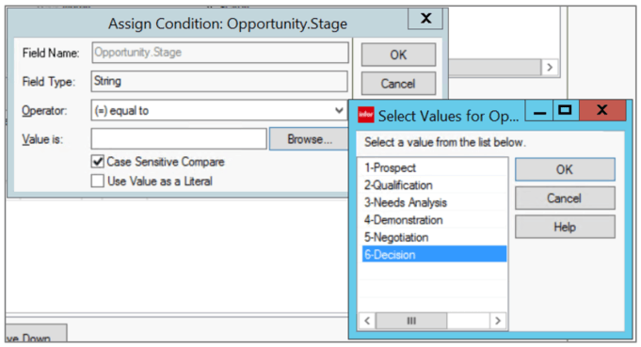Viewport: 641px width, 347px height.
Task: Select the highlighted 6-Decision value
Action: tap(434, 254)
